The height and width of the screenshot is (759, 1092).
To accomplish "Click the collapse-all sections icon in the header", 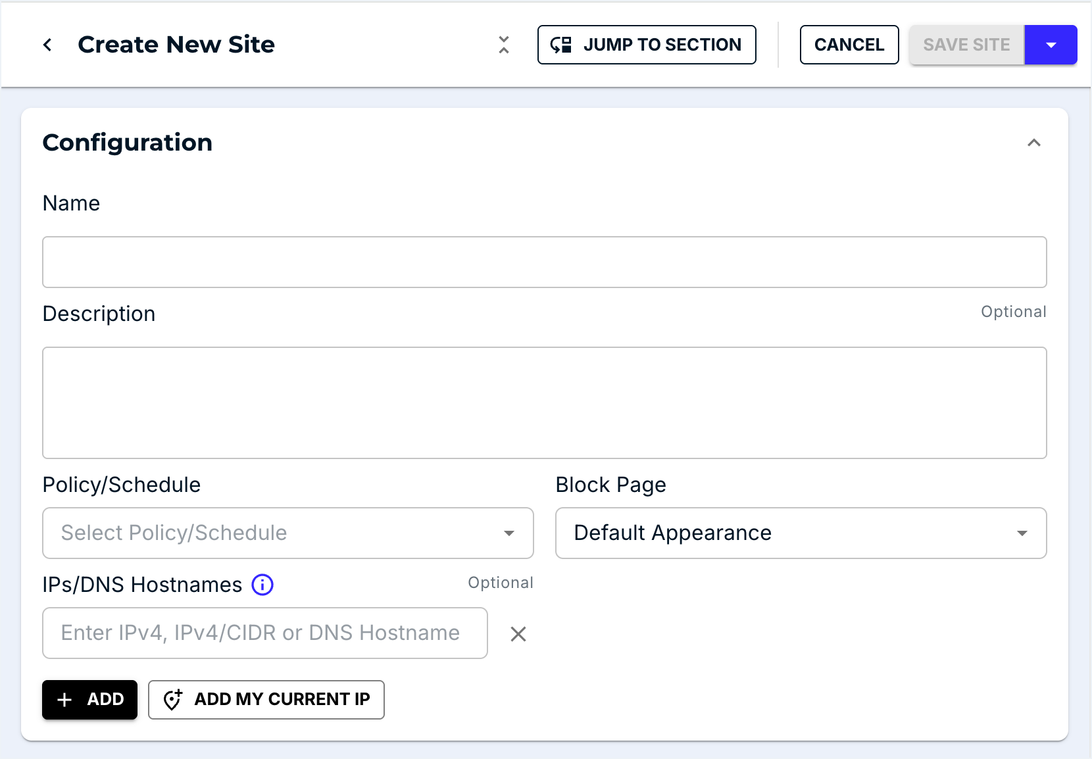I will click(x=504, y=44).
